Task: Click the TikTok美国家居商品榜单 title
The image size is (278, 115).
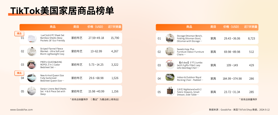Action: click(62, 11)
